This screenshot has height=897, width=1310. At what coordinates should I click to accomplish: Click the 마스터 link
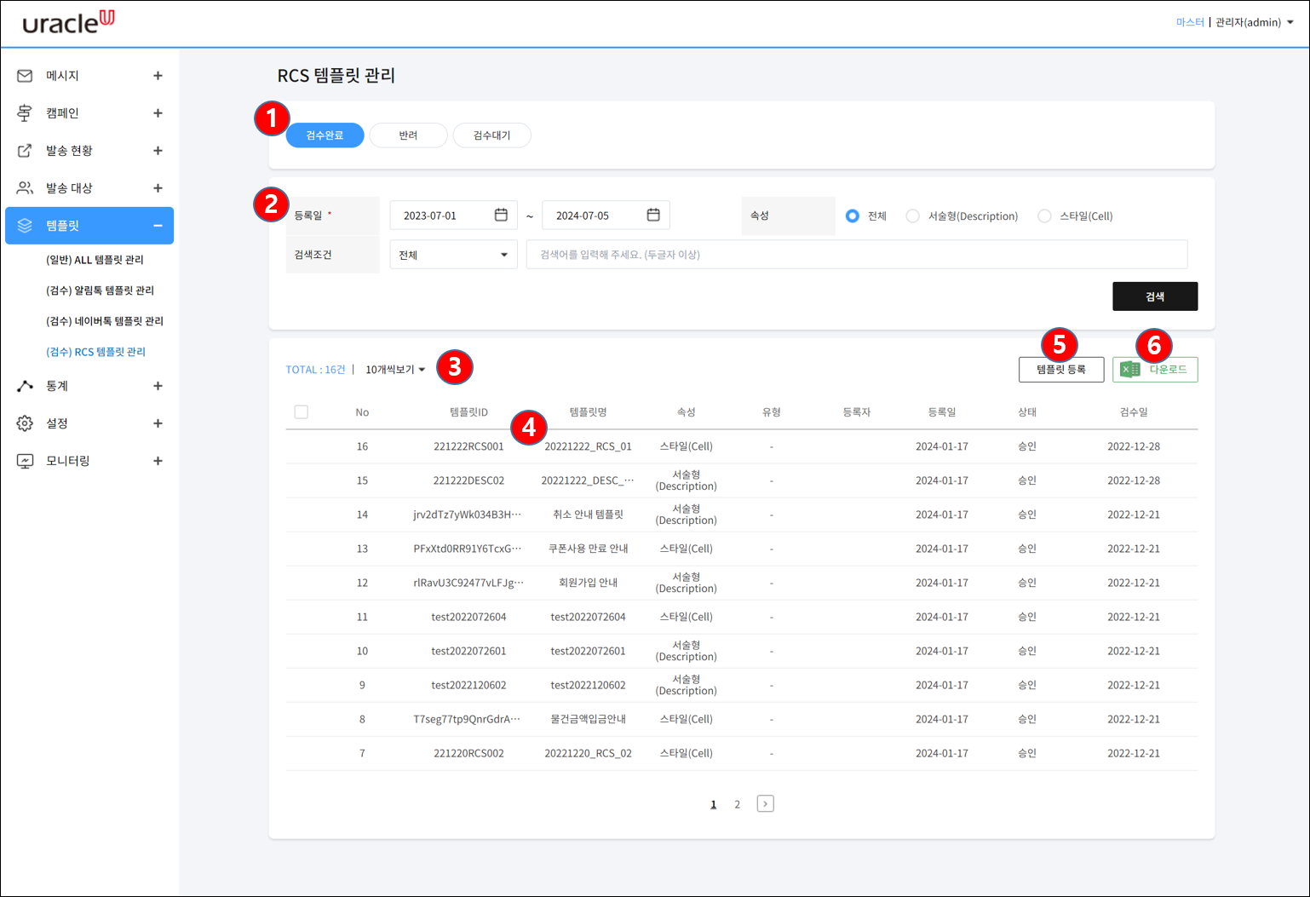pyautogui.click(x=1190, y=22)
